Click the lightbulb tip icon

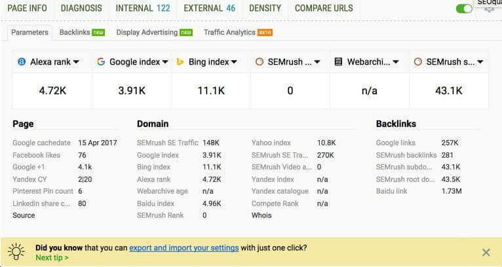tap(16, 252)
